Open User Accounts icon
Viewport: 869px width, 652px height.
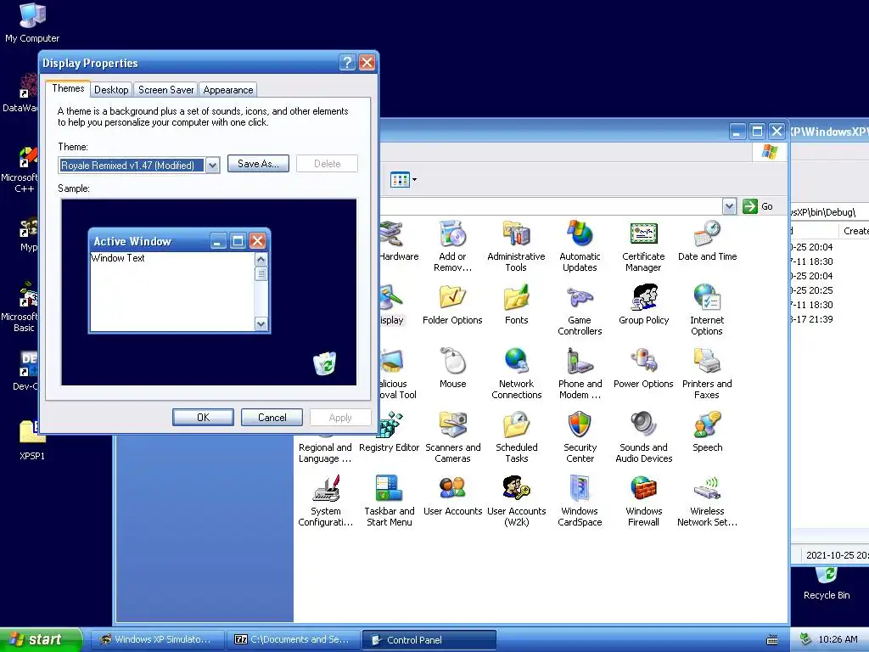(453, 496)
